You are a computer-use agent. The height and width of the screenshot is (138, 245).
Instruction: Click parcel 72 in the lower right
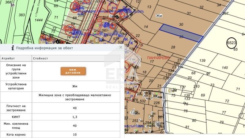coord(227,101)
